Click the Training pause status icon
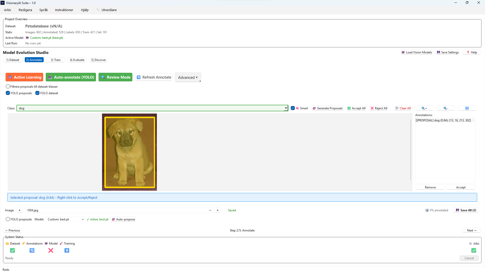485x272 pixels. click(67, 250)
